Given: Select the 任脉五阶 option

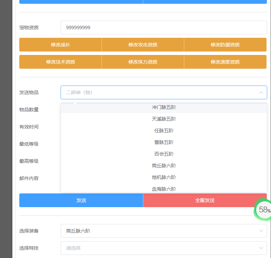Looking at the screenshot, I should pyautogui.click(x=164, y=131).
